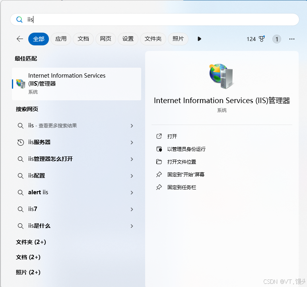The image size is (307, 287).
Task: Click the pin icon beside 固定到"开始"屏幕
Action: pos(159,174)
